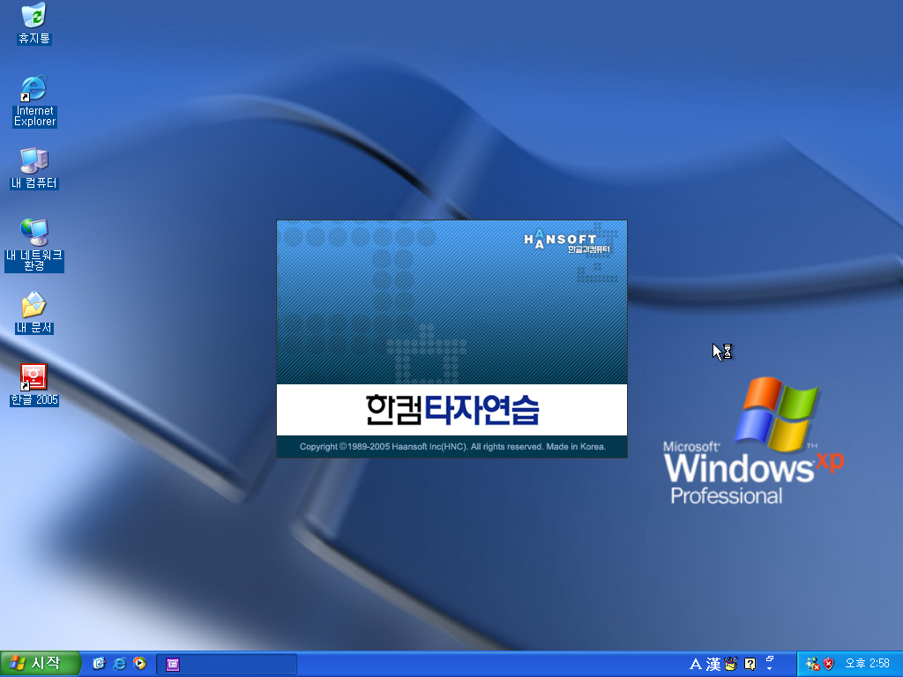Click the language bar restore button
Screen dimensions: 903x677
pos(769,658)
